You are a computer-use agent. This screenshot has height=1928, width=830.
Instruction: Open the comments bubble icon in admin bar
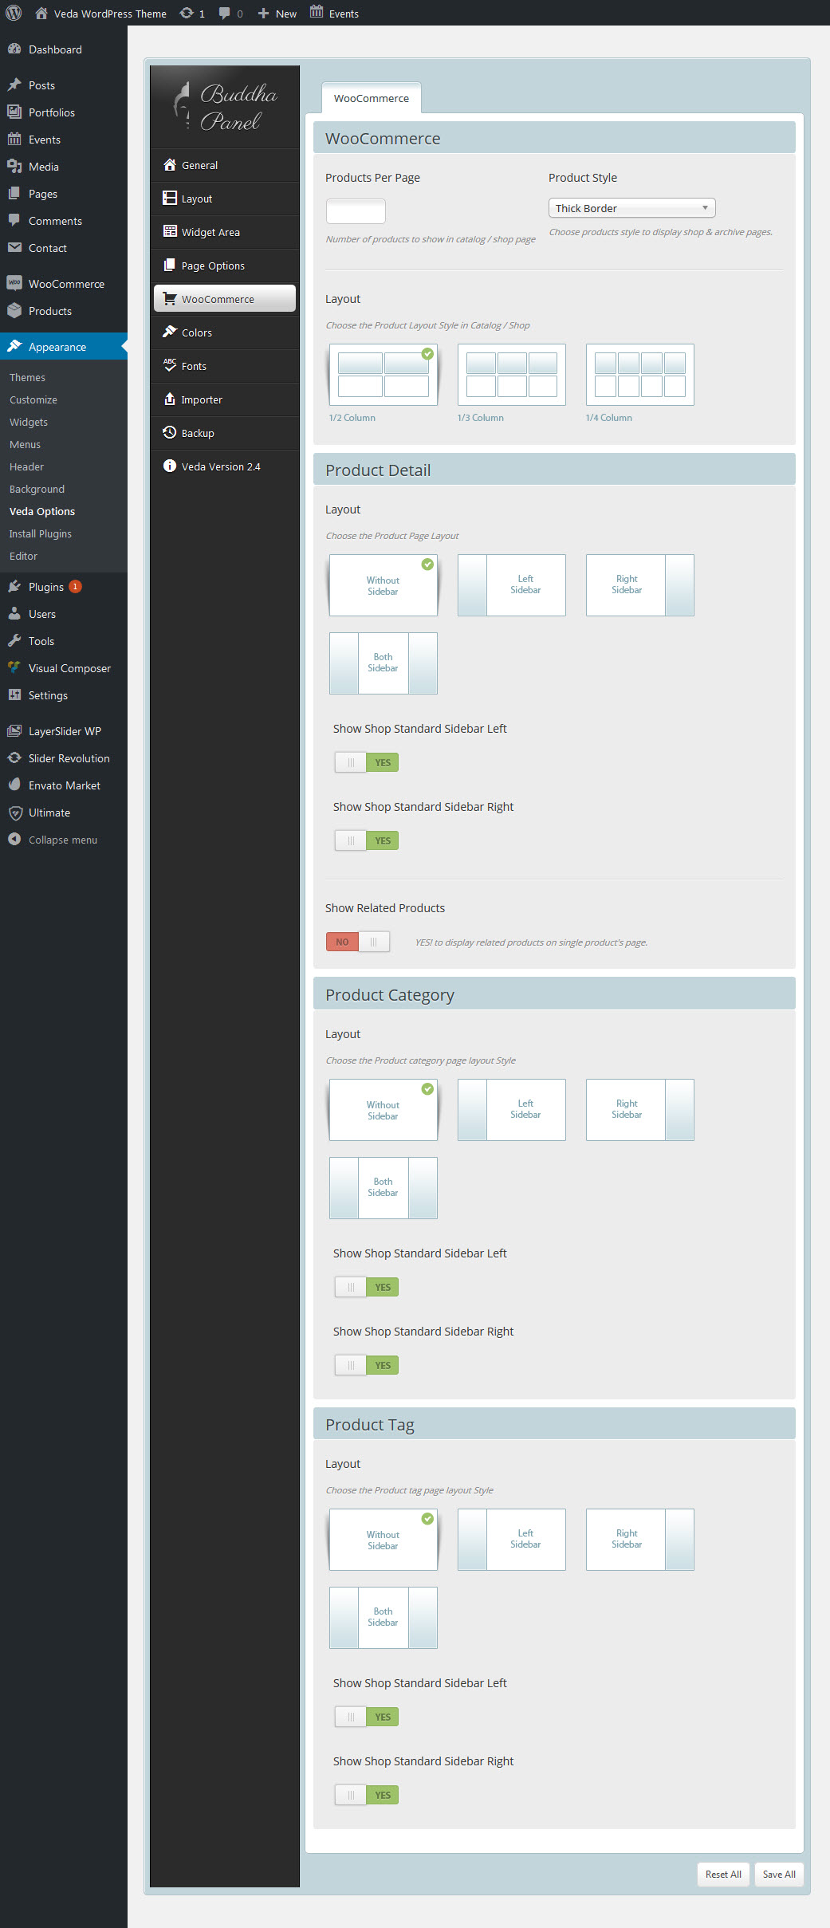pyautogui.click(x=225, y=13)
